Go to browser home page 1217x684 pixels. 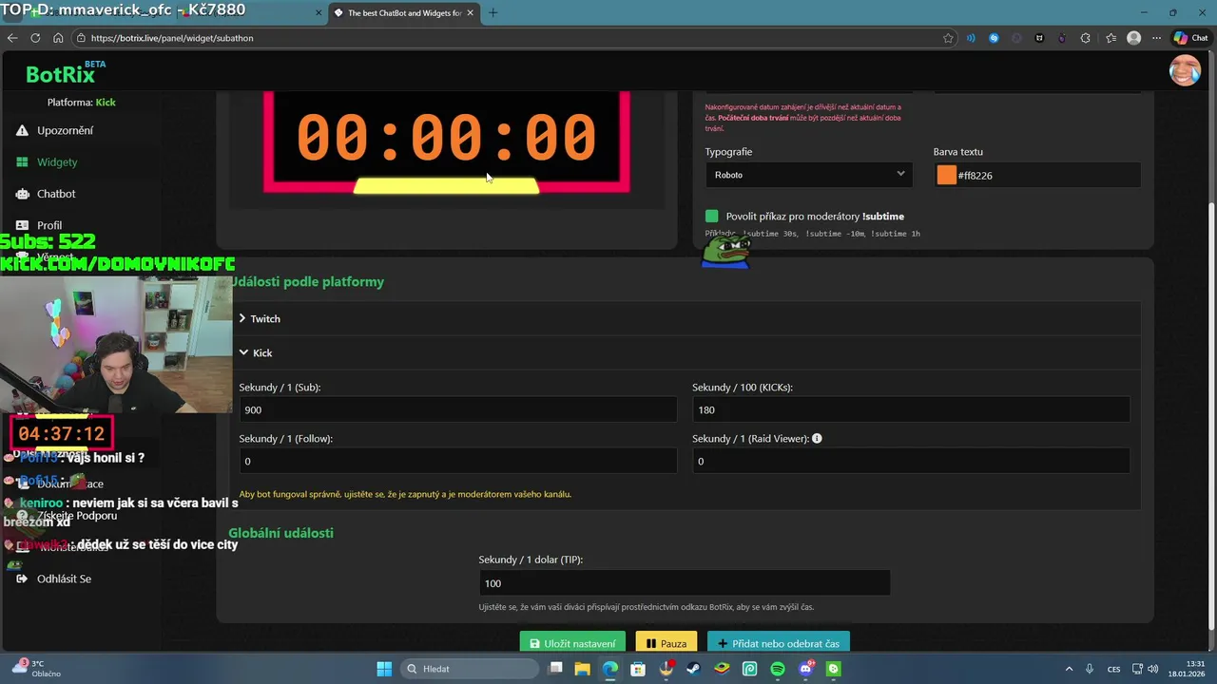click(x=58, y=38)
